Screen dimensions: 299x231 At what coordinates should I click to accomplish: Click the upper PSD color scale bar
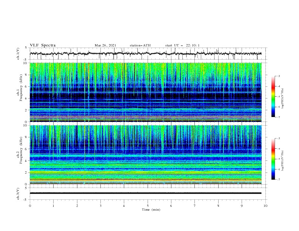(x=273, y=97)
